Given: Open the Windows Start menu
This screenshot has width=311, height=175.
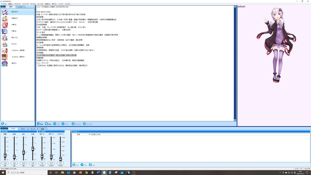Looking at the screenshot, I should (3, 173).
